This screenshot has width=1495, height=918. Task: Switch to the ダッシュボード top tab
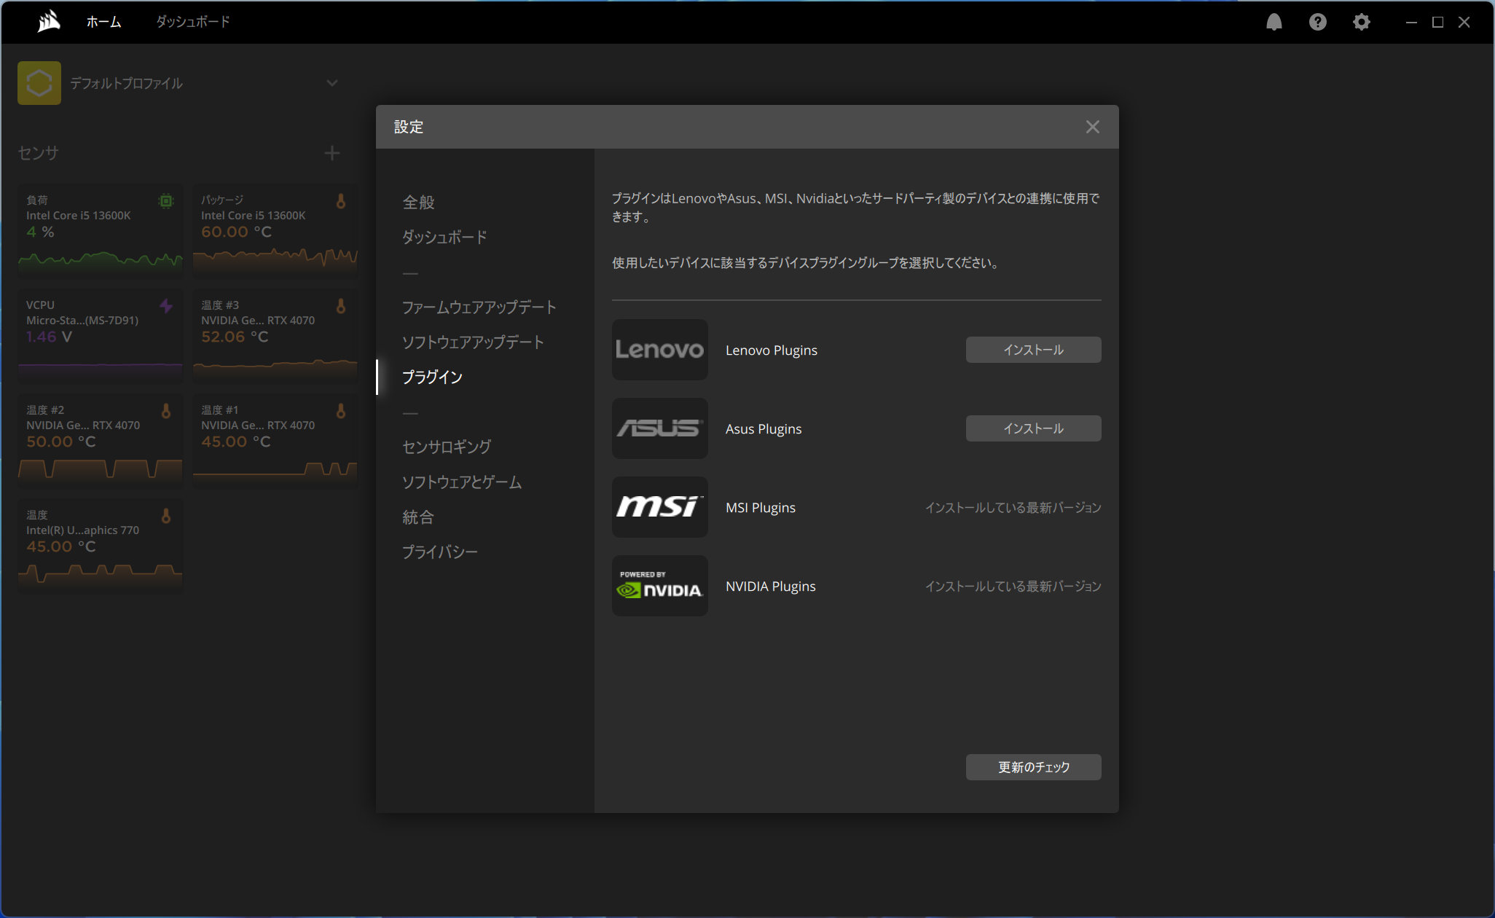(x=193, y=22)
